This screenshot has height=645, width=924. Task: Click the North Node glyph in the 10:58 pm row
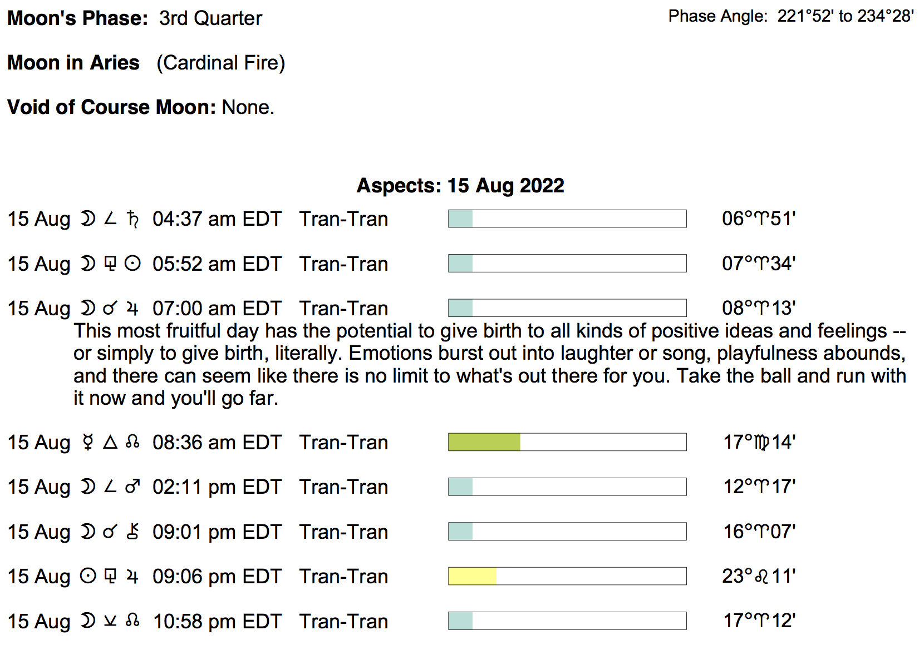point(132,621)
